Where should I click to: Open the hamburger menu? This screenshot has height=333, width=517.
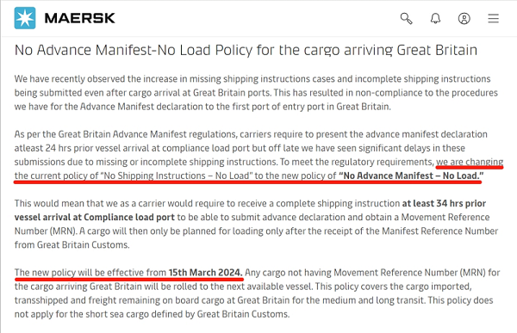pyautogui.click(x=493, y=18)
